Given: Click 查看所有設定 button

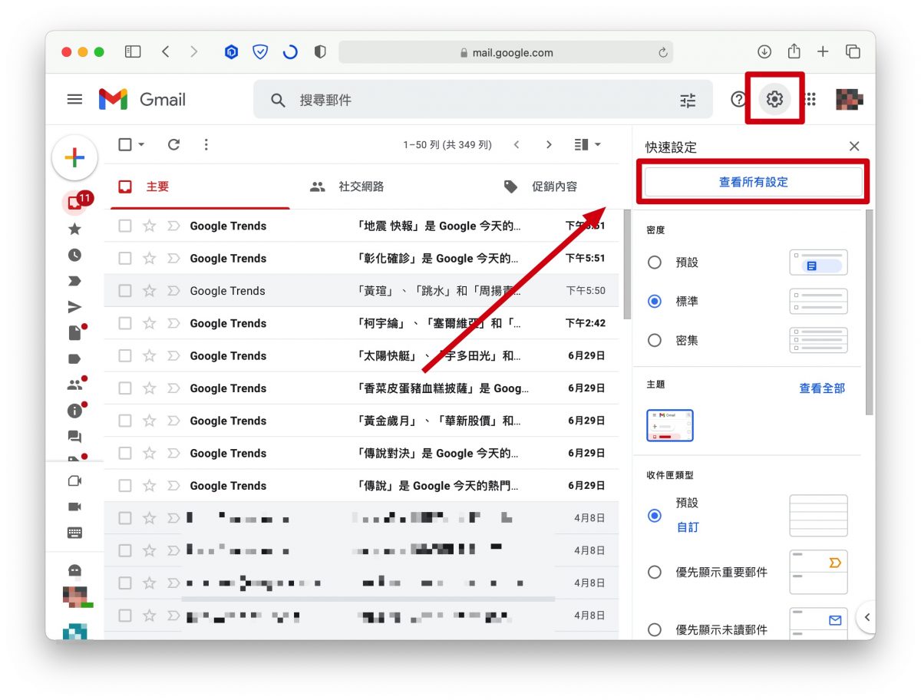Looking at the screenshot, I should point(754,183).
